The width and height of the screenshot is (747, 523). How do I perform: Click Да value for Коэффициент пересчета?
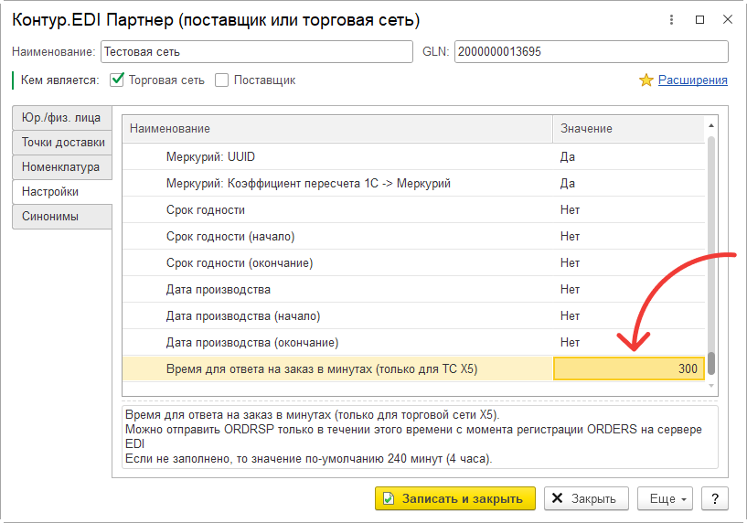point(568,184)
